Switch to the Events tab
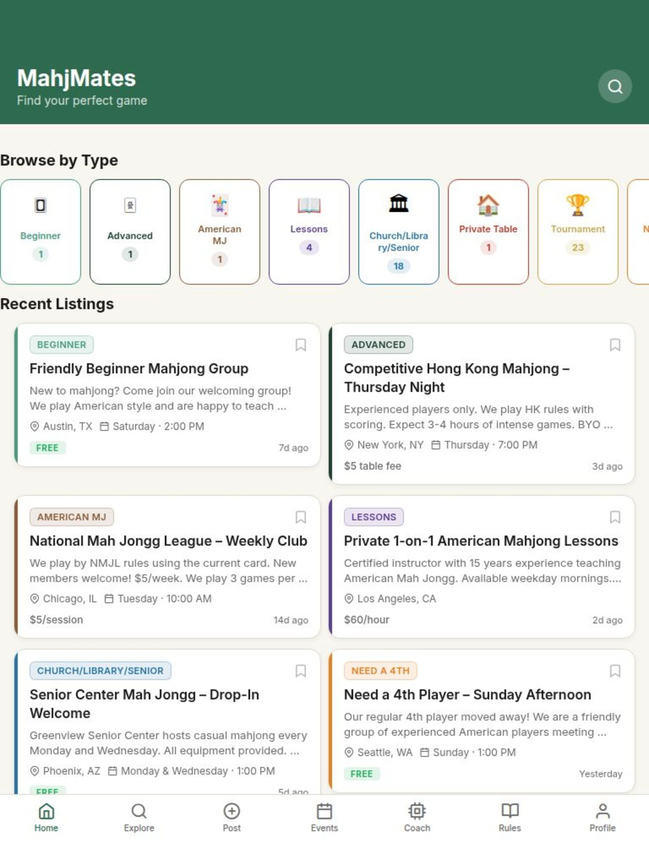The image size is (649, 865). coord(324,817)
